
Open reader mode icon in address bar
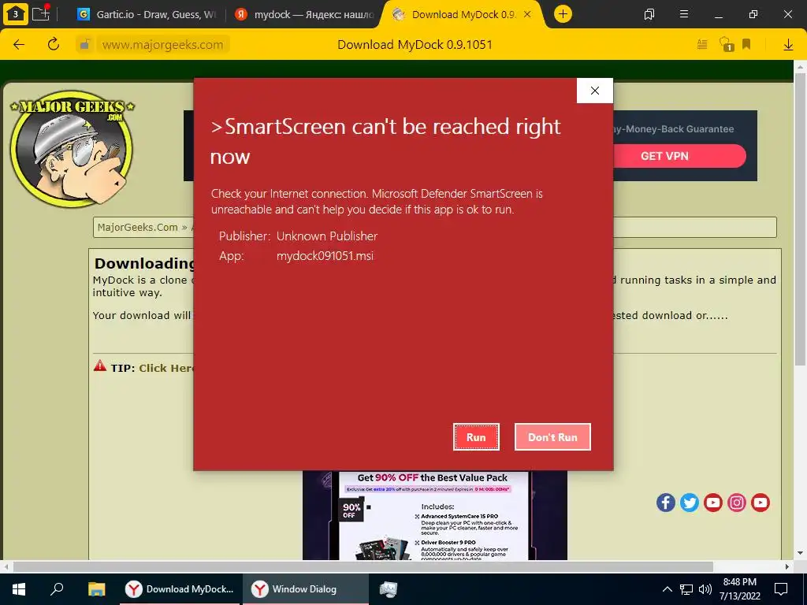pos(702,45)
